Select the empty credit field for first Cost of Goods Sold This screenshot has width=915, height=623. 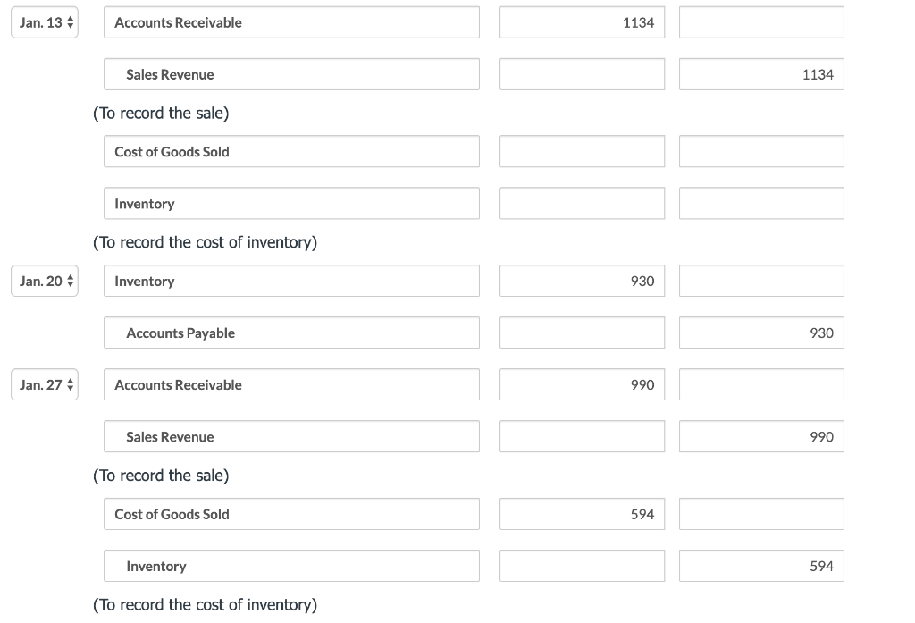click(761, 152)
